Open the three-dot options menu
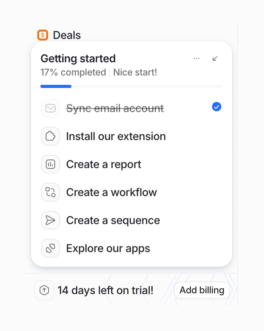 click(196, 58)
